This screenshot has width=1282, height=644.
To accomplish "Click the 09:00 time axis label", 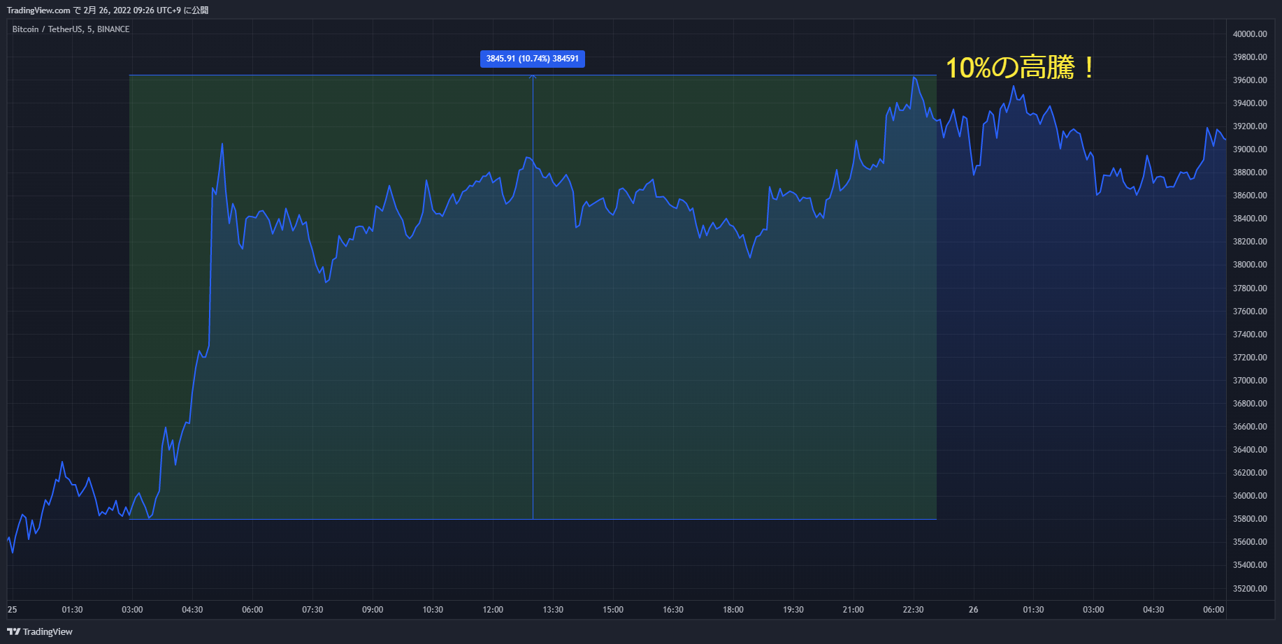I will click(373, 610).
